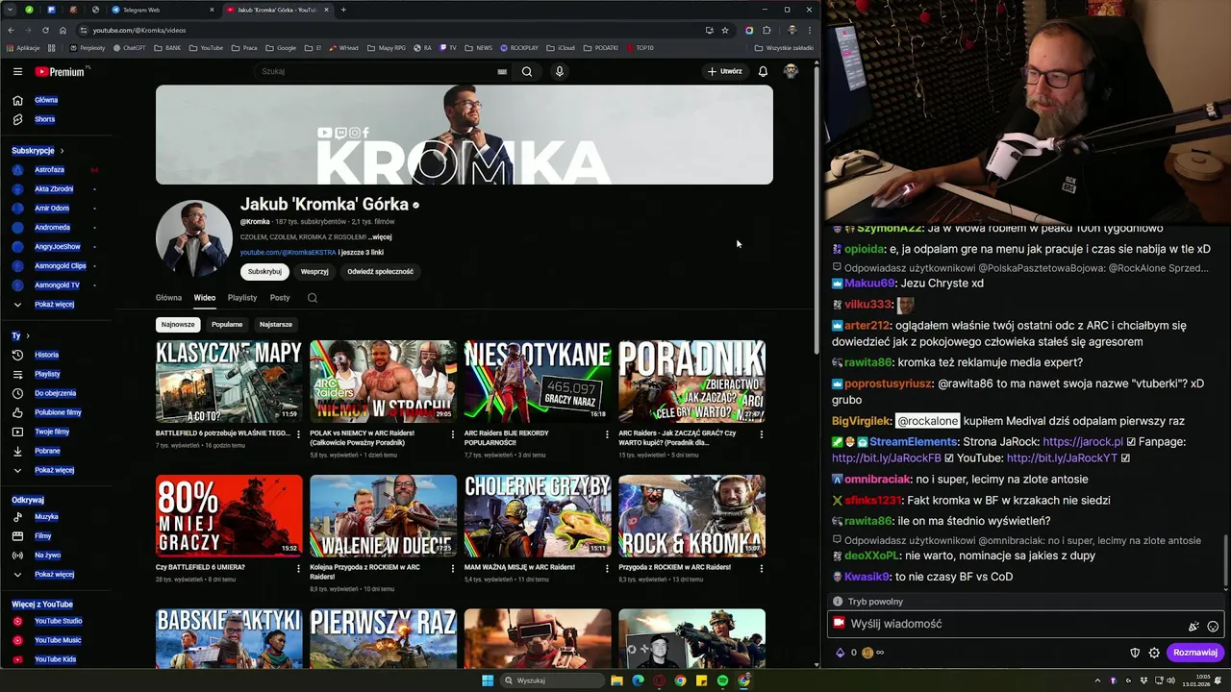Viewport: 1231px width, 692px height.
Task: Open ROCK & KROMKA video thumbnail
Action: point(692,516)
